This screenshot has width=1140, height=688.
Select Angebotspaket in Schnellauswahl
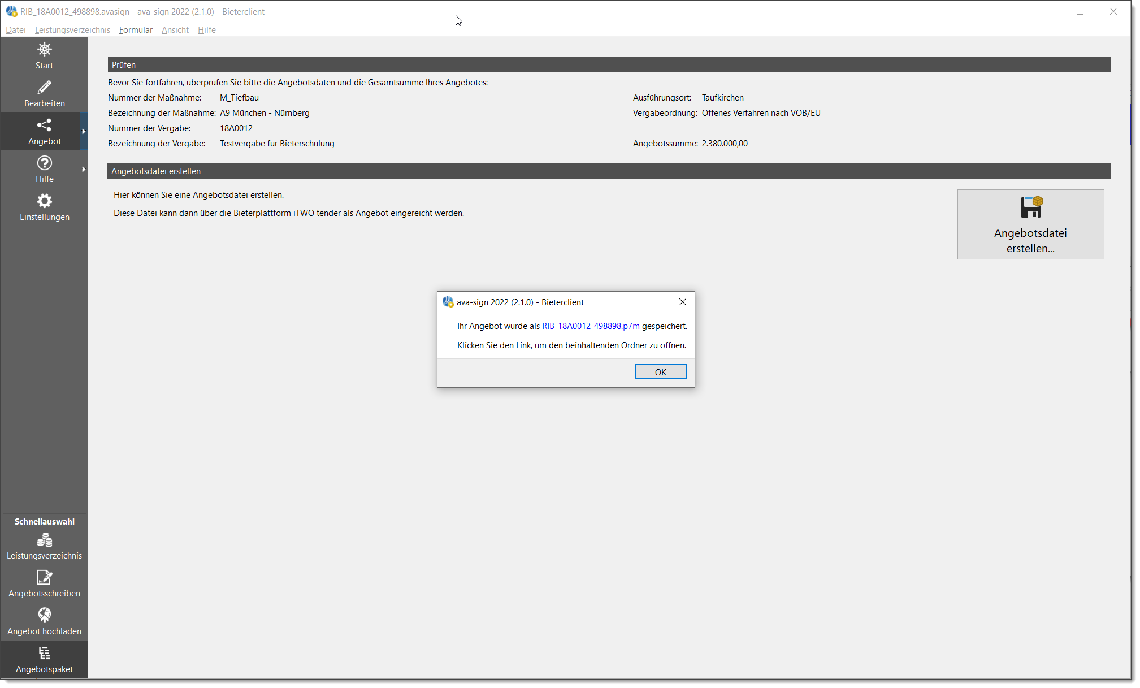click(44, 660)
